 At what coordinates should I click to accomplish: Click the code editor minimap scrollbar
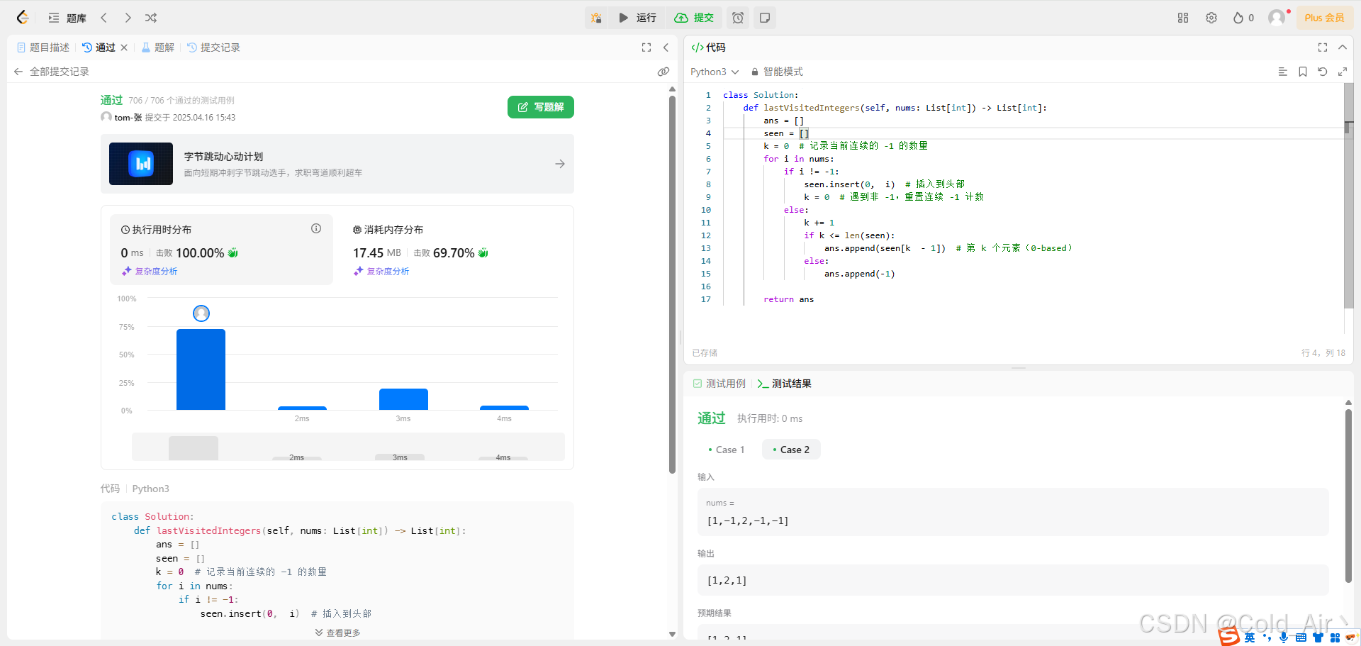(1348, 196)
